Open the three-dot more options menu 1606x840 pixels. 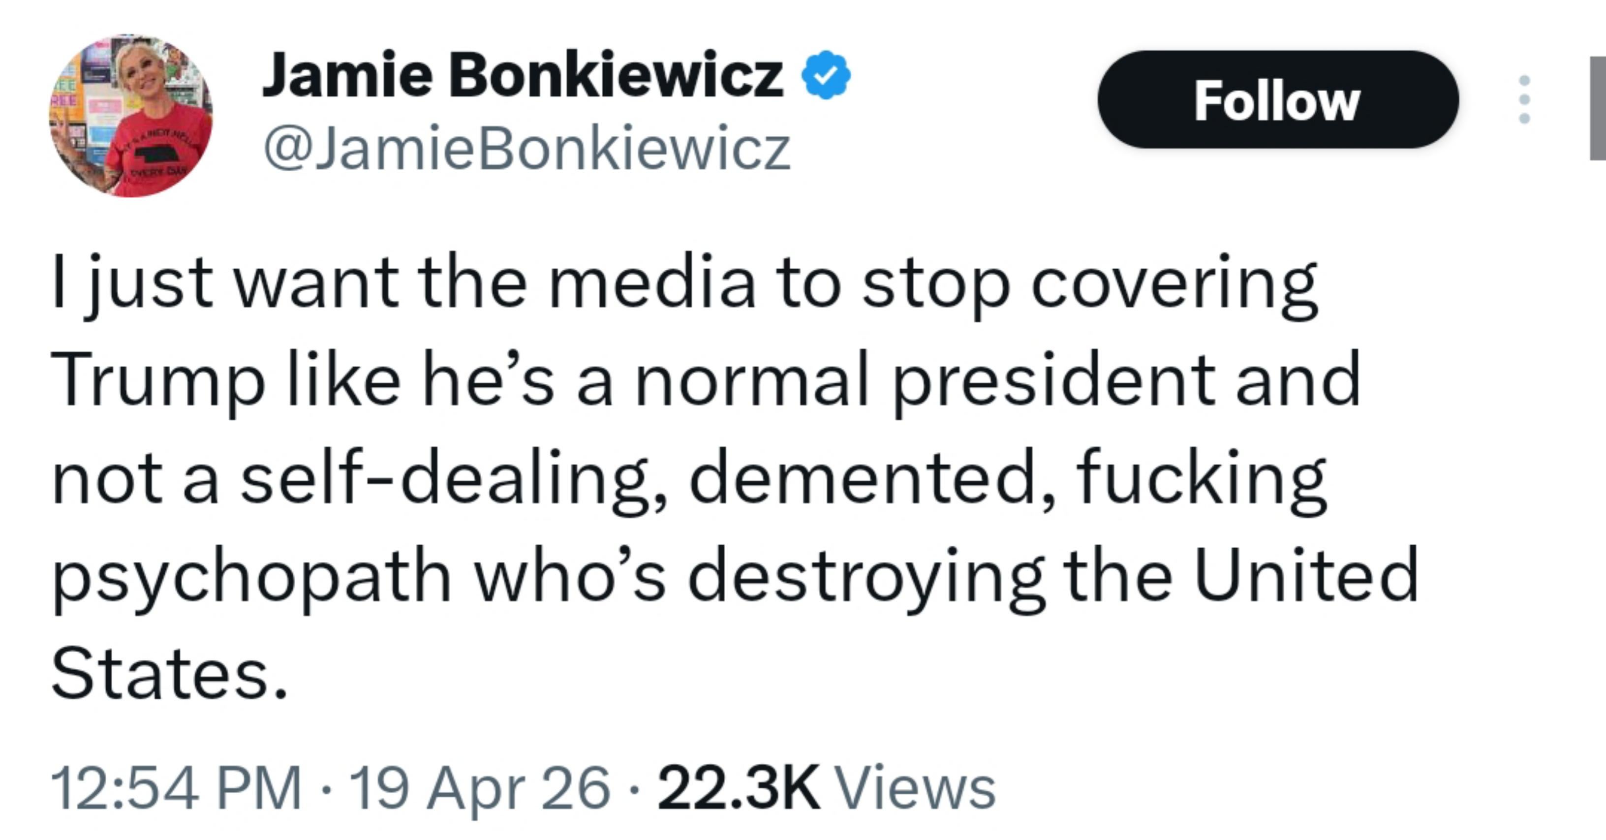(x=1524, y=100)
